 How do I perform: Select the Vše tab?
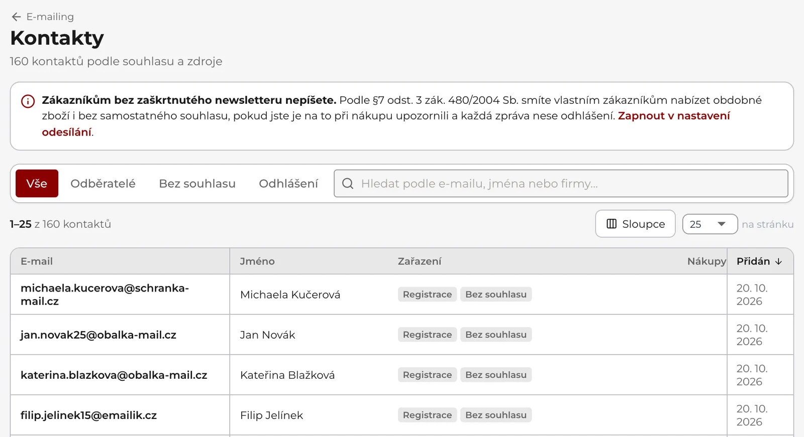tap(37, 184)
